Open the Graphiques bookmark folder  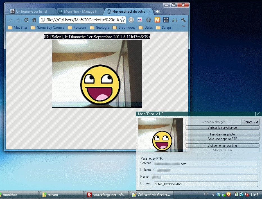pyautogui.click(x=124, y=27)
